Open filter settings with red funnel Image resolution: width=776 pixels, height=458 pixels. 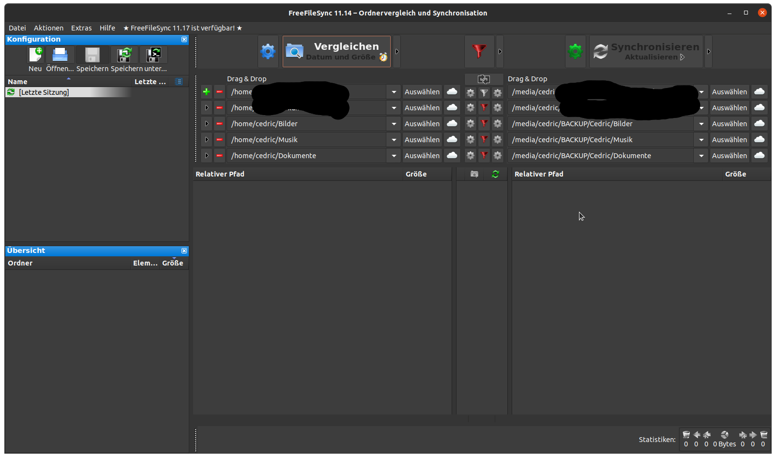pos(479,51)
